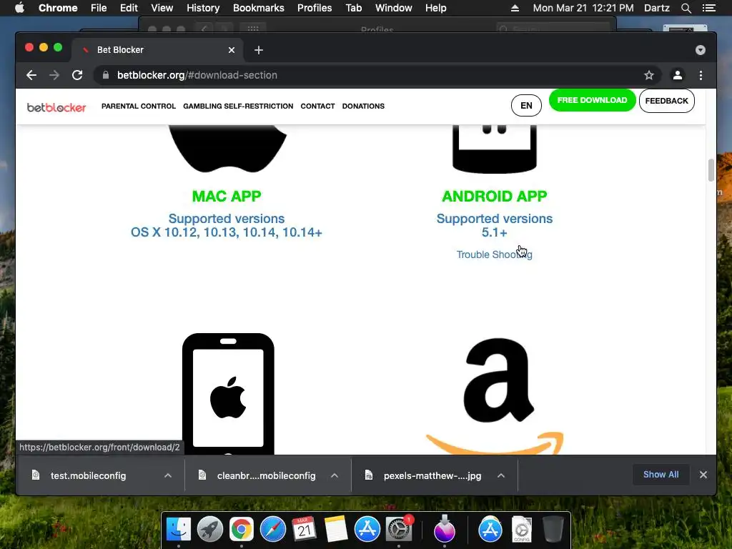Open PARENTAL CONTROL nav link
Image resolution: width=732 pixels, height=549 pixels.
pyautogui.click(x=139, y=106)
